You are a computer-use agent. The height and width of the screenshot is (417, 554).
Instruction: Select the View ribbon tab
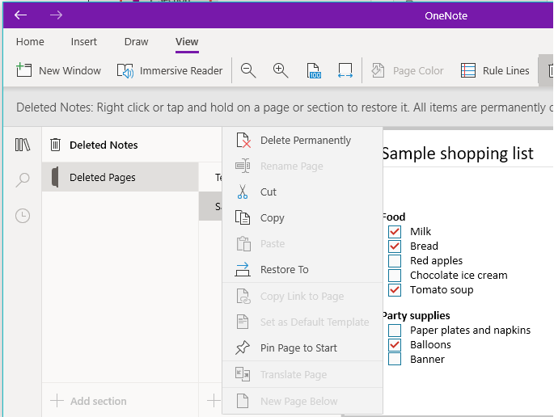click(187, 42)
